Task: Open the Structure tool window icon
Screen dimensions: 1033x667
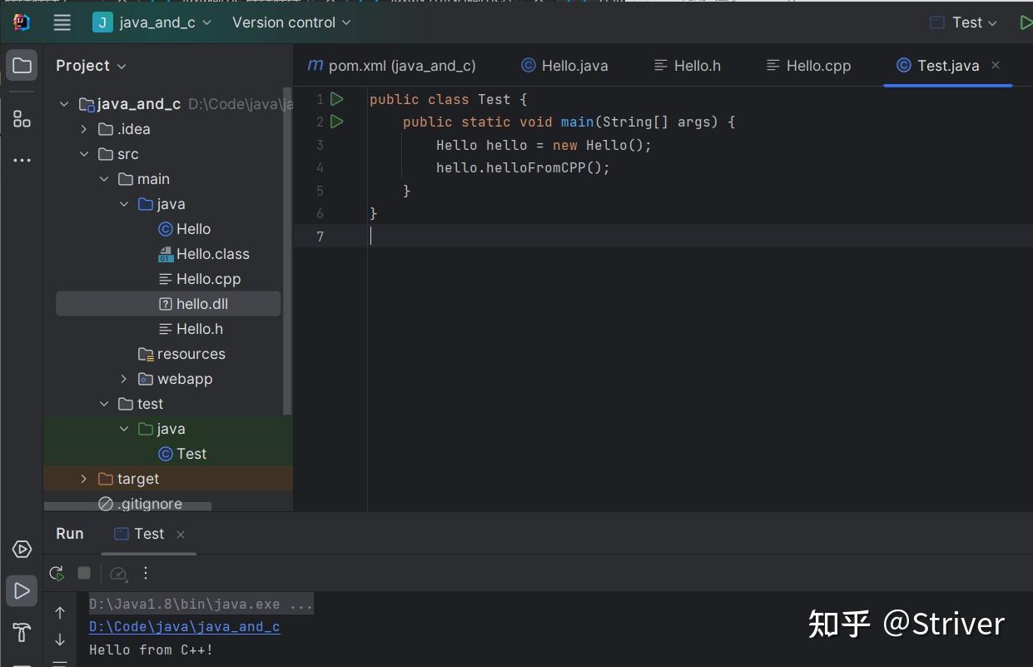Action: [x=22, y=119]
